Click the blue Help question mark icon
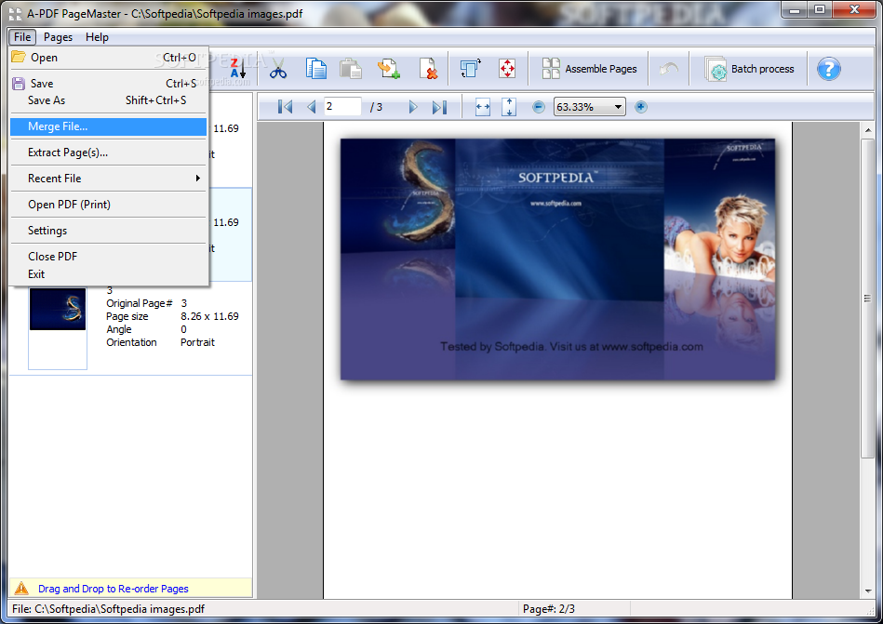 point(828,69)
